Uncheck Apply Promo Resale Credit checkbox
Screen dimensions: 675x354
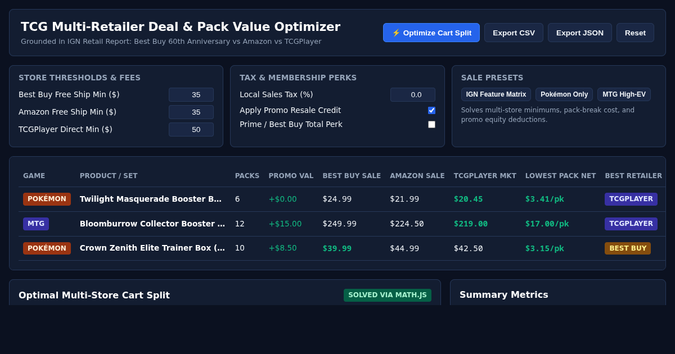(431, 110)
